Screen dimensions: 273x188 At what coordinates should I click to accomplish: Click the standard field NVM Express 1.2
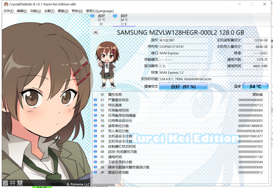[x=214, y=72]
